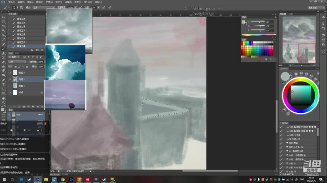Toggle the brush panel icon in options bar
The image size is (327, 183).
[22, 8]
